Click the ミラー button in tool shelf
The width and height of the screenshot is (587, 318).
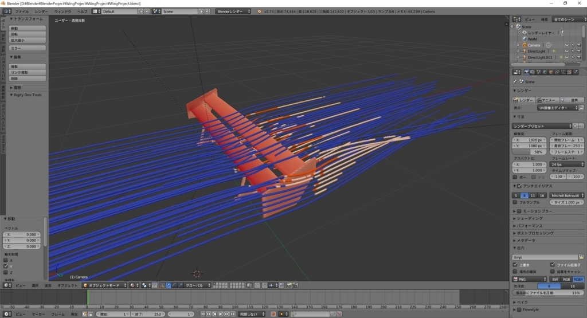click(x=28, y=48)
